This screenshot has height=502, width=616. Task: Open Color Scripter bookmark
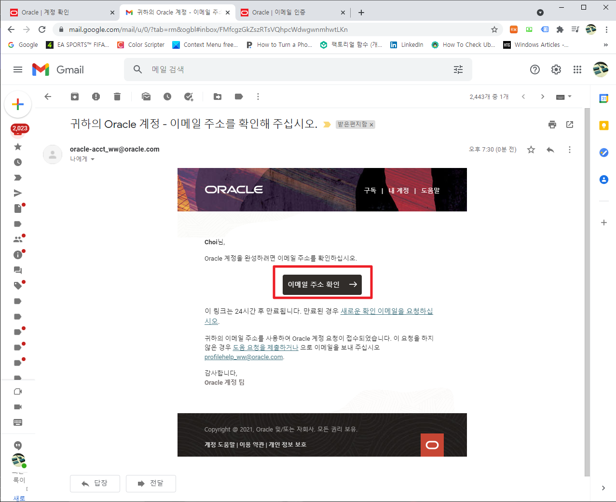(x=141, y=45)
